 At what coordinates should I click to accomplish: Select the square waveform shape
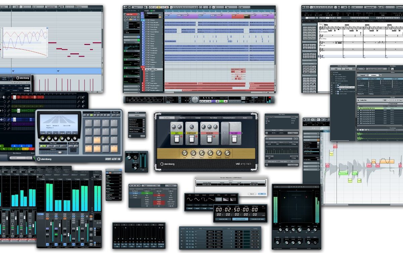[204, 199]
